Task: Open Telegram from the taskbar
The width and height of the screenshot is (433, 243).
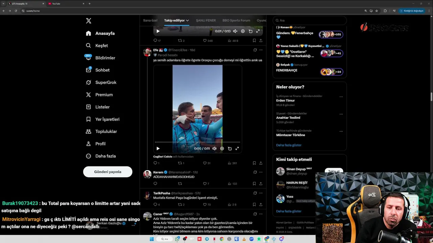Action: 207,239
